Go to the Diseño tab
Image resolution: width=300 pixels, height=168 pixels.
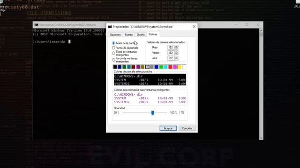coord(141,35)
